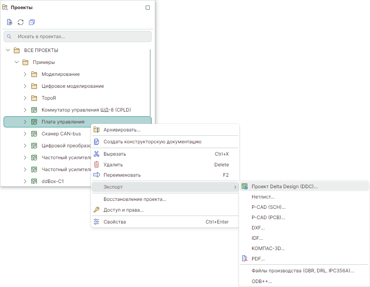Export as КОМПАС-3D
Screen dimensions: 370x287
tap(268, 248)
